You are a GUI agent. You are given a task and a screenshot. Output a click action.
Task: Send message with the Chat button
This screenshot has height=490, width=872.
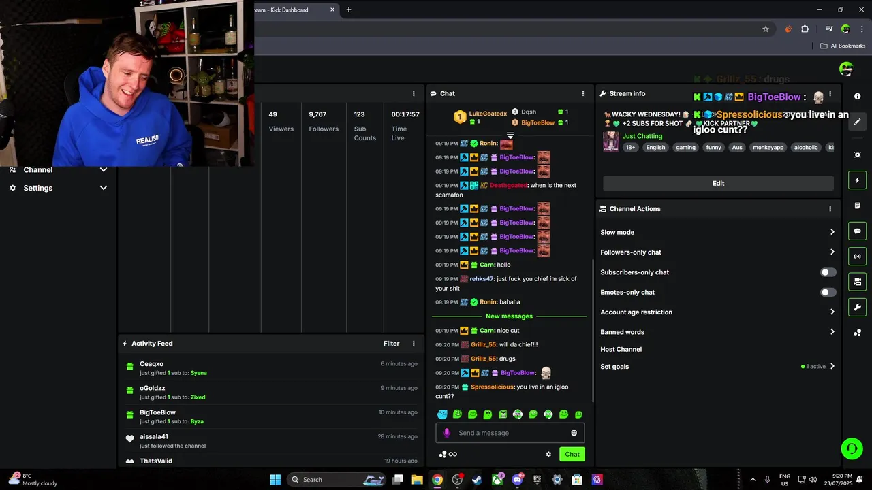[x=572, y=454]
